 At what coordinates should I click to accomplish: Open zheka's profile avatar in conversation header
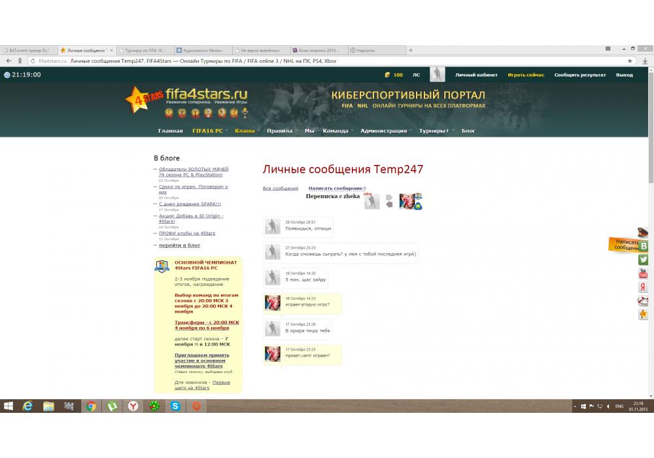click(371, 202)
